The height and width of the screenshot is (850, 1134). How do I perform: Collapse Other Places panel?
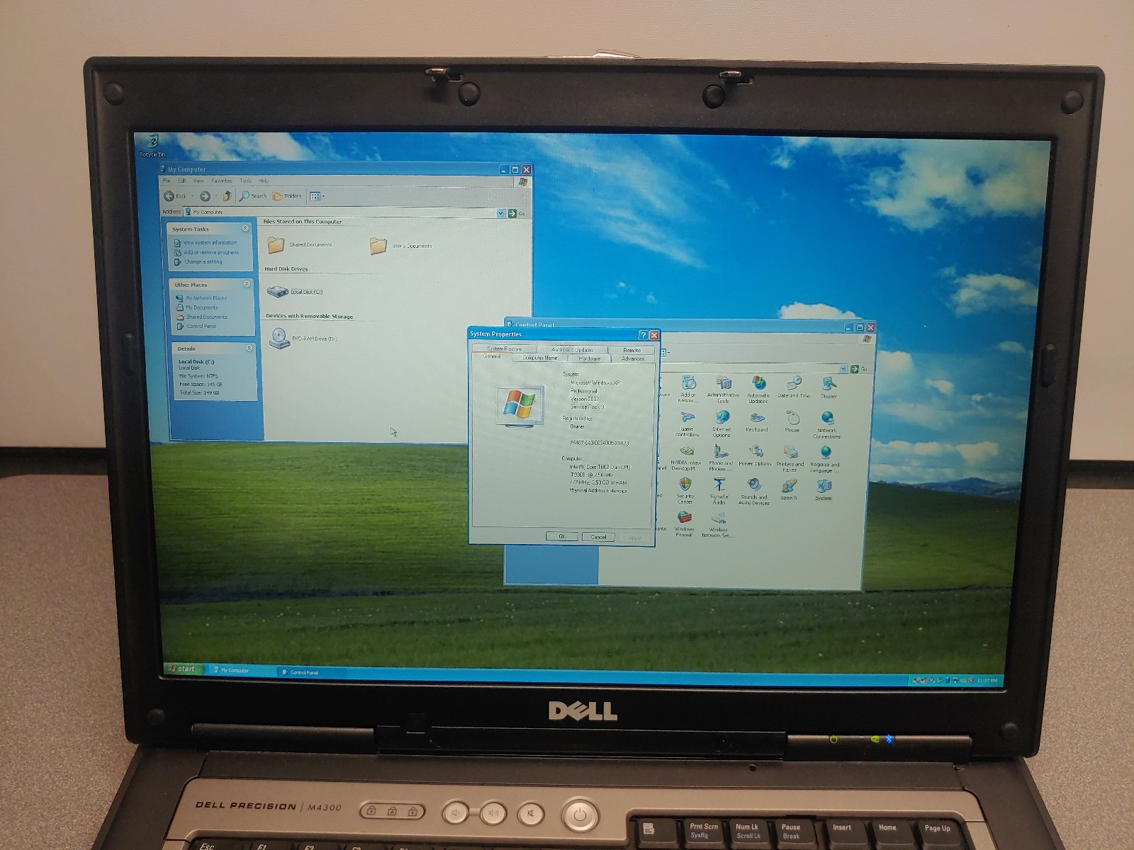pos(247,283)
